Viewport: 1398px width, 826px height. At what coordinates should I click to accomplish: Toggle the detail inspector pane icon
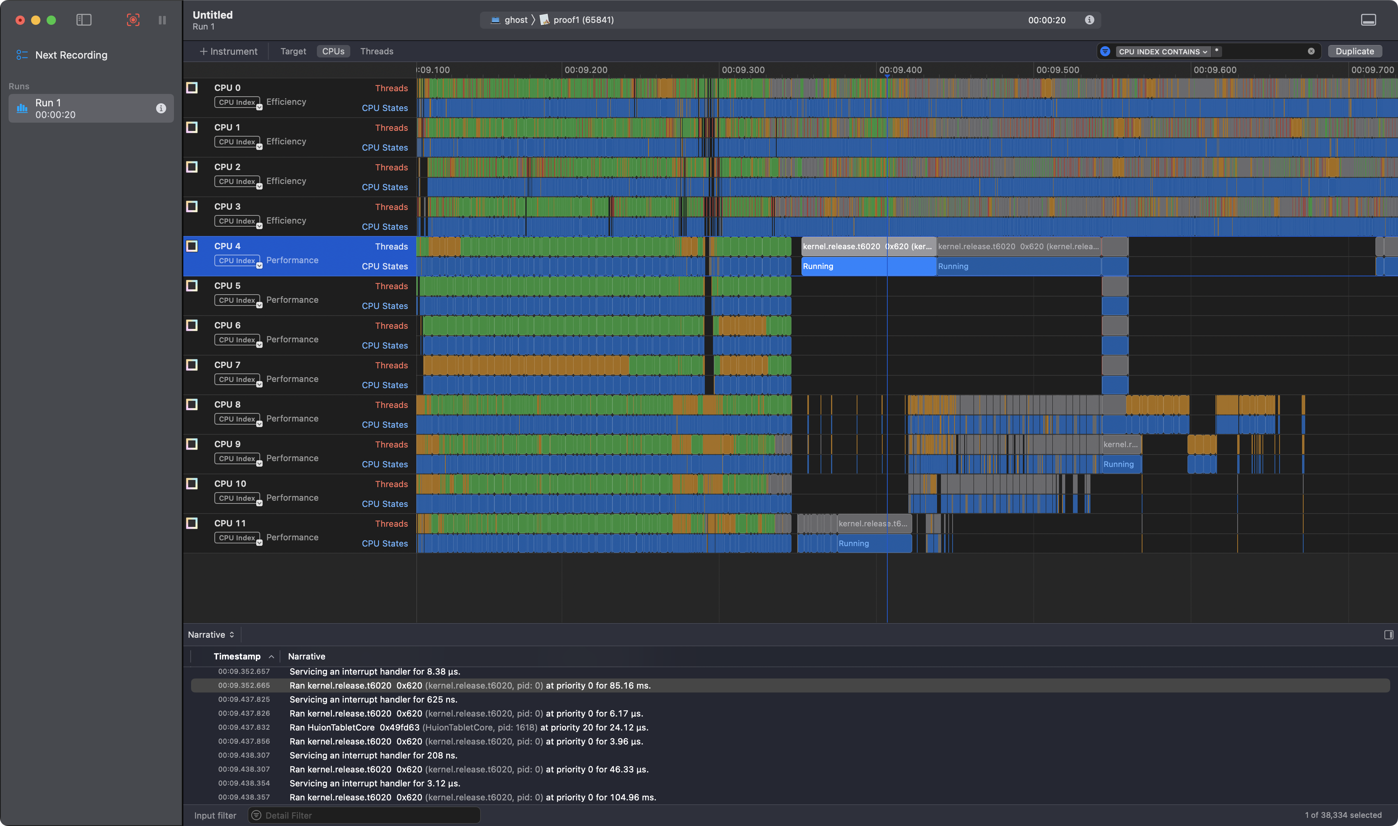point(1389,635)
